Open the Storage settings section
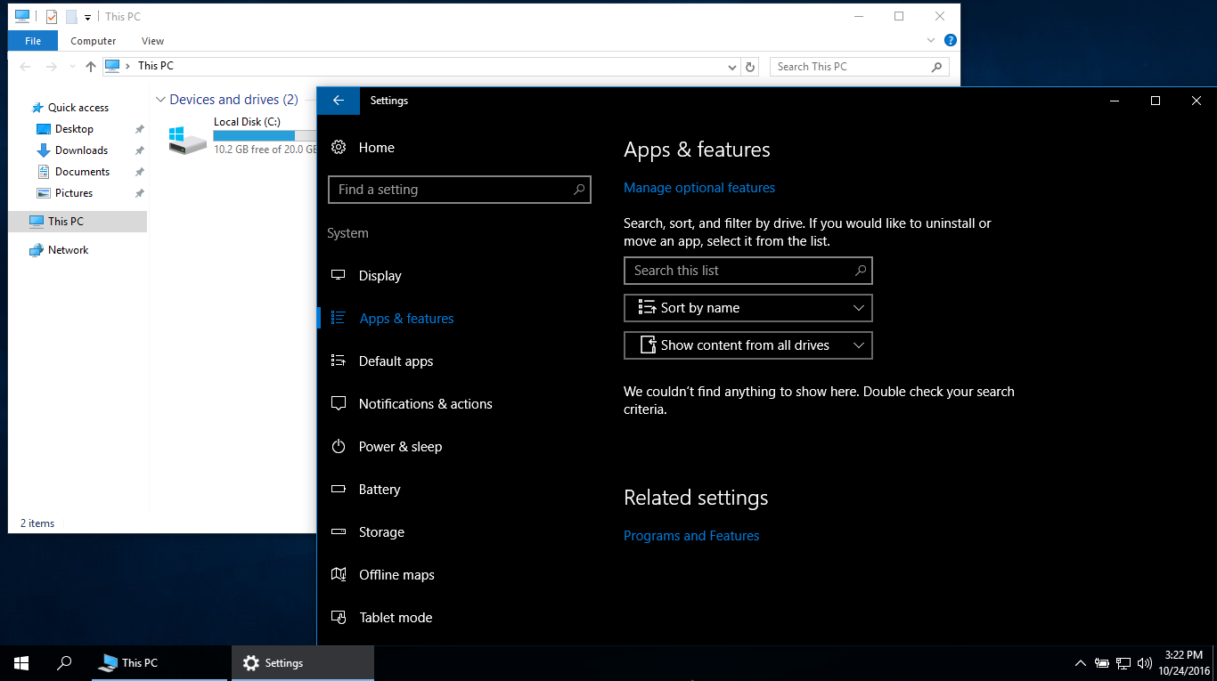This screenshot has height=681, width=1217. coord(381,531)
